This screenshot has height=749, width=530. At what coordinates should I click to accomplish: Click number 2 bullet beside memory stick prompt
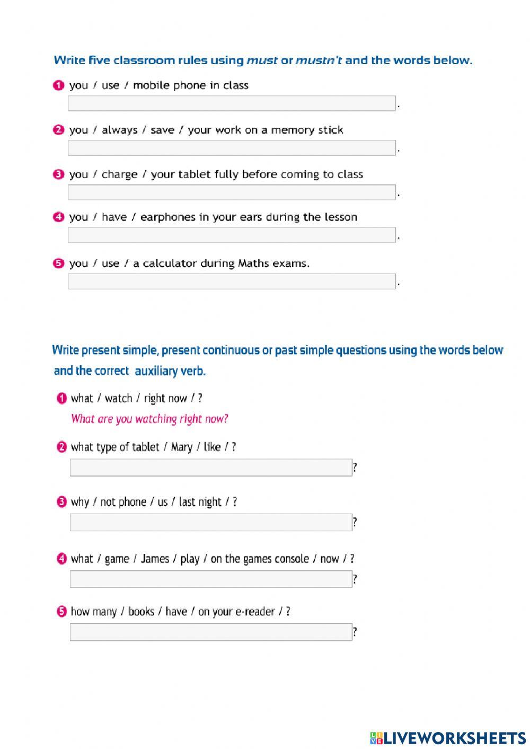click(x=58, y=130)
